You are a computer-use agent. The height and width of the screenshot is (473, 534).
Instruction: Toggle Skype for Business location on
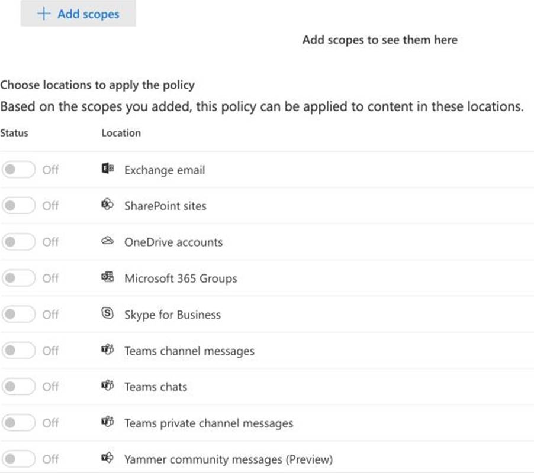click(x=18, y=315)
